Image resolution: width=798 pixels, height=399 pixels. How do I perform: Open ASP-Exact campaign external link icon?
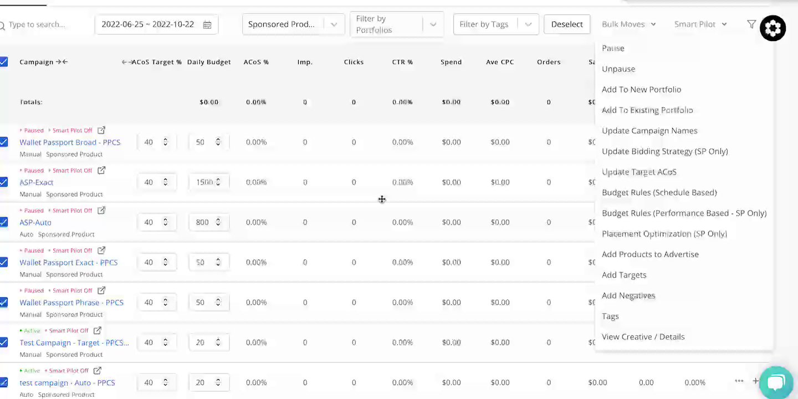(101, 170)
